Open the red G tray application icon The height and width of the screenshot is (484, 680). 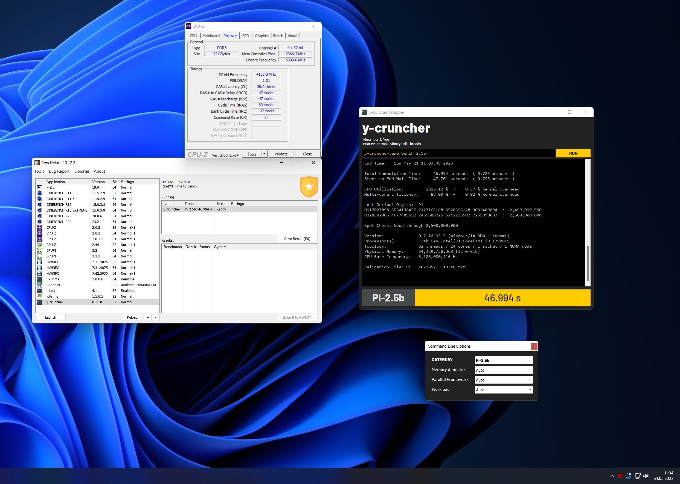(x=620, y=476)
